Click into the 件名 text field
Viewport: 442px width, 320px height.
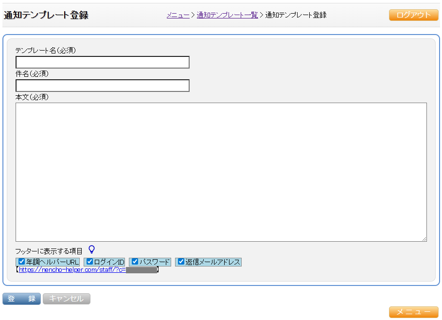click(102, 86)
